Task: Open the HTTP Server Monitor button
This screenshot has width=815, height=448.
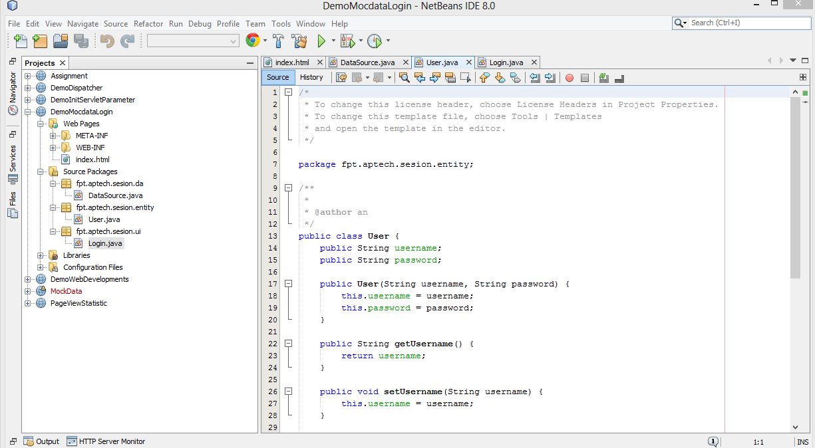Action: coord(106,441)
